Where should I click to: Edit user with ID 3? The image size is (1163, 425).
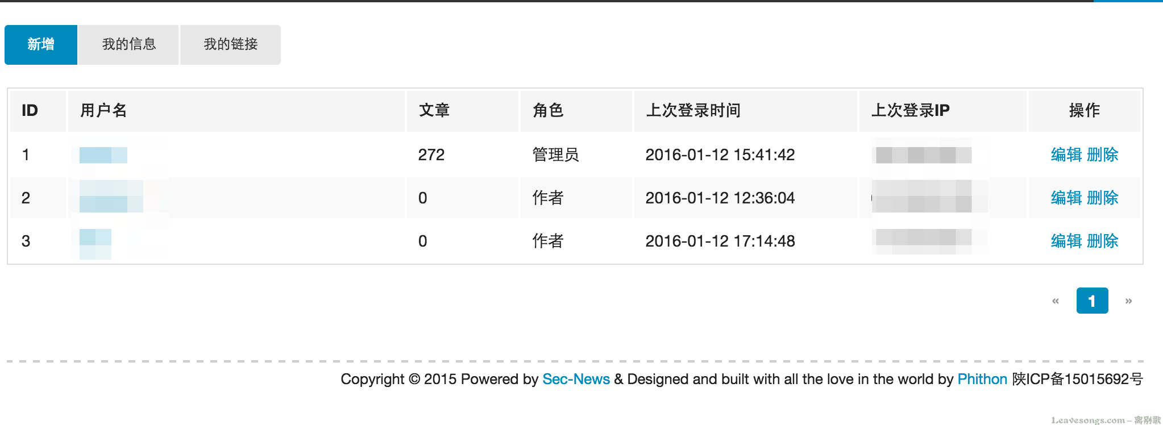point(1066,241)
